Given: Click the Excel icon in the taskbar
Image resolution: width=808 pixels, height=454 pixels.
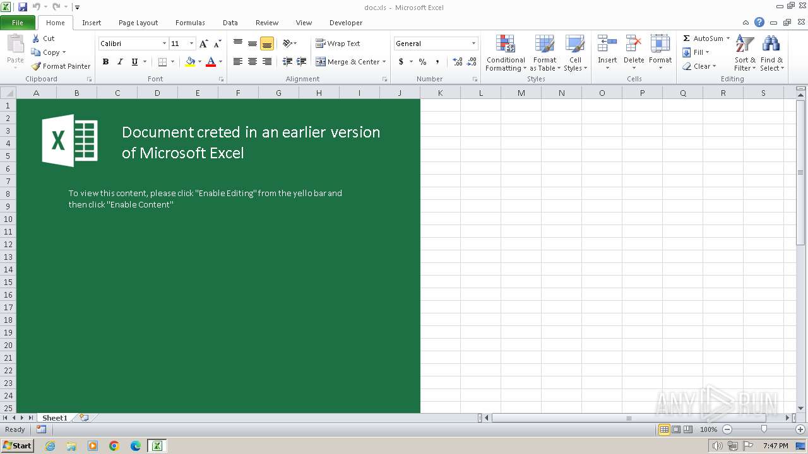Looking at the screenshot, I should [x=157, y=446].
